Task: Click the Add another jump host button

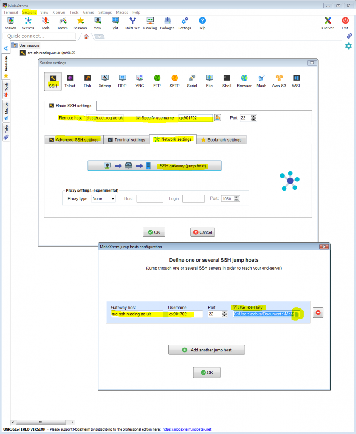Action: click(207, 350)
